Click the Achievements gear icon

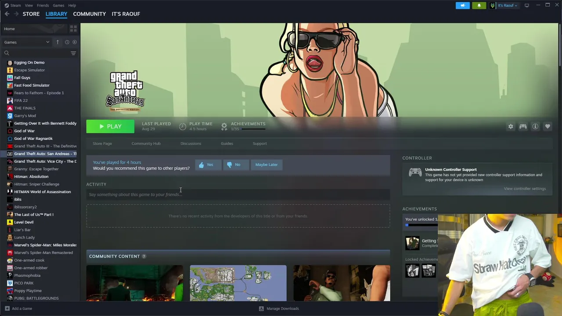click(224, 126)
